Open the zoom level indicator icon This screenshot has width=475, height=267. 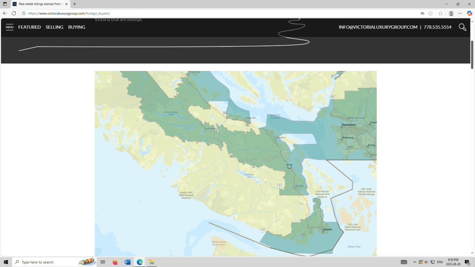(x=431, y=13)
